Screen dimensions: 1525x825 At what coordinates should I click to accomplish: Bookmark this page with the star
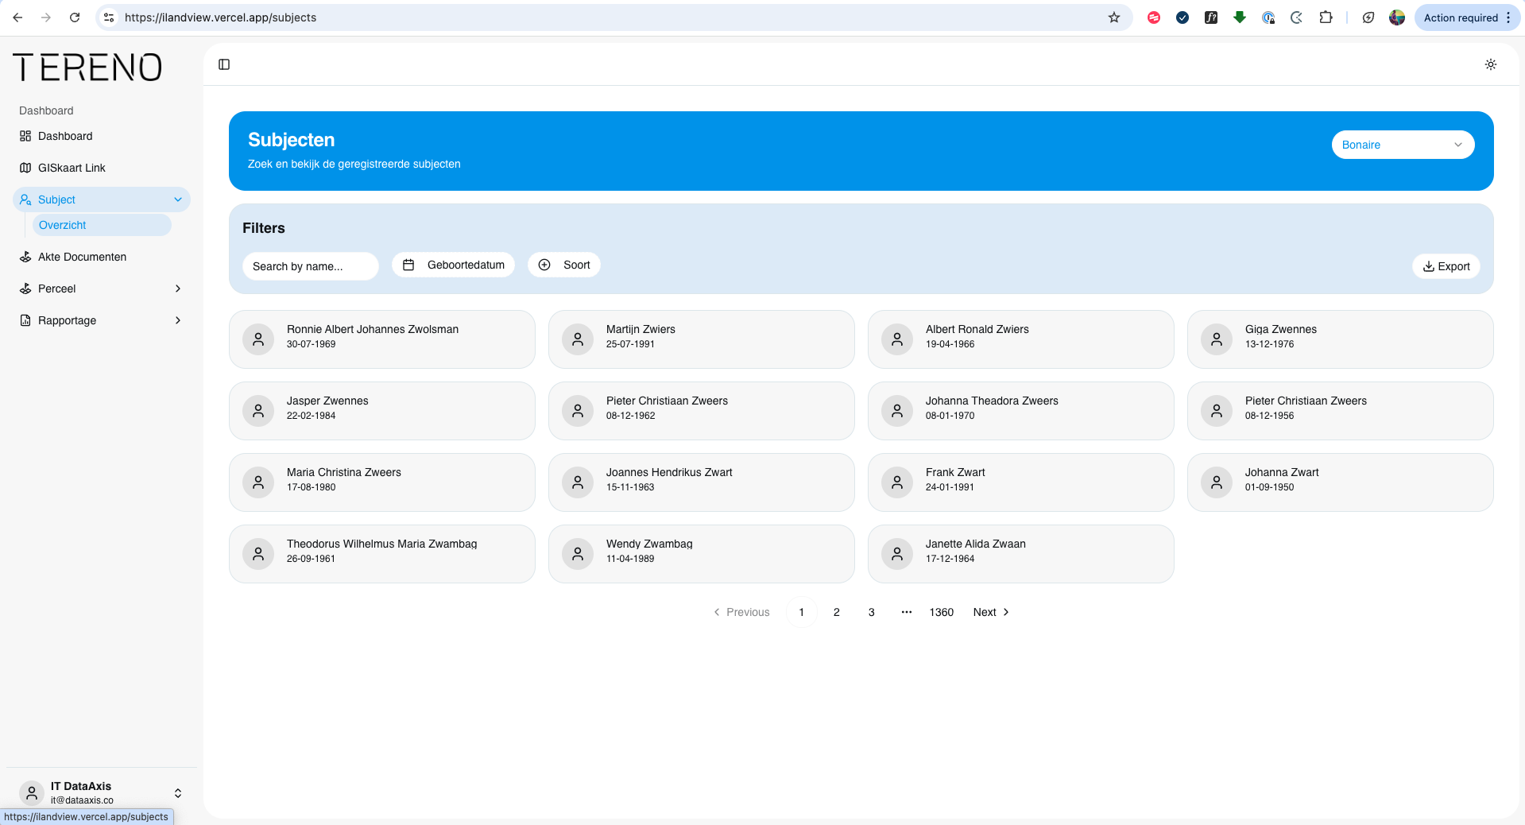1114,17
